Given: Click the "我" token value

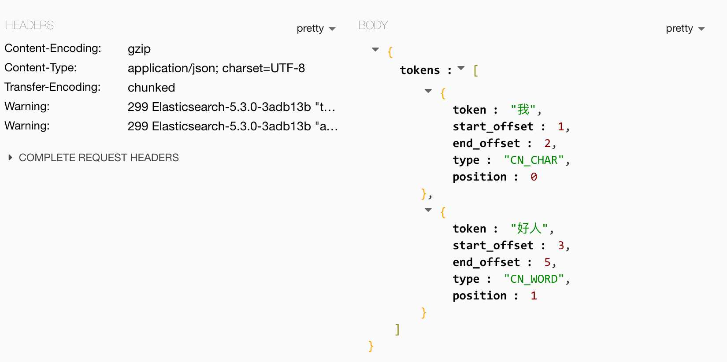Looking at the screenshot, I should click(x=523, y=109).
